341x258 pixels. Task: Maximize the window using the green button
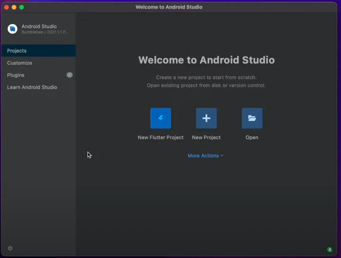(21, 7)
